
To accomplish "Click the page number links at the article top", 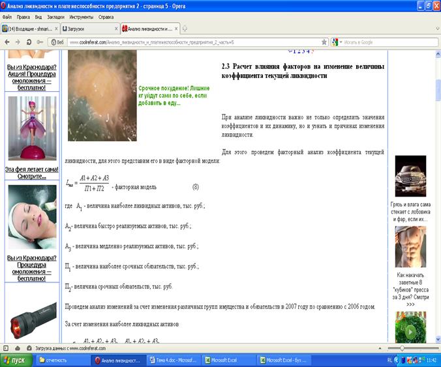I will point(301,51).
